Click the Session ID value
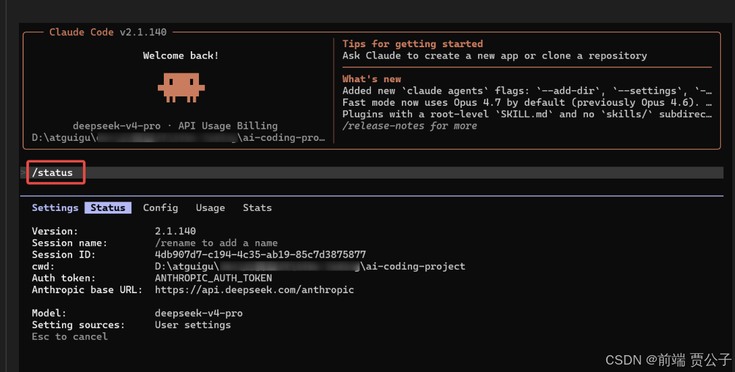The width and height of the screenshot is (735, 372). 260,255
